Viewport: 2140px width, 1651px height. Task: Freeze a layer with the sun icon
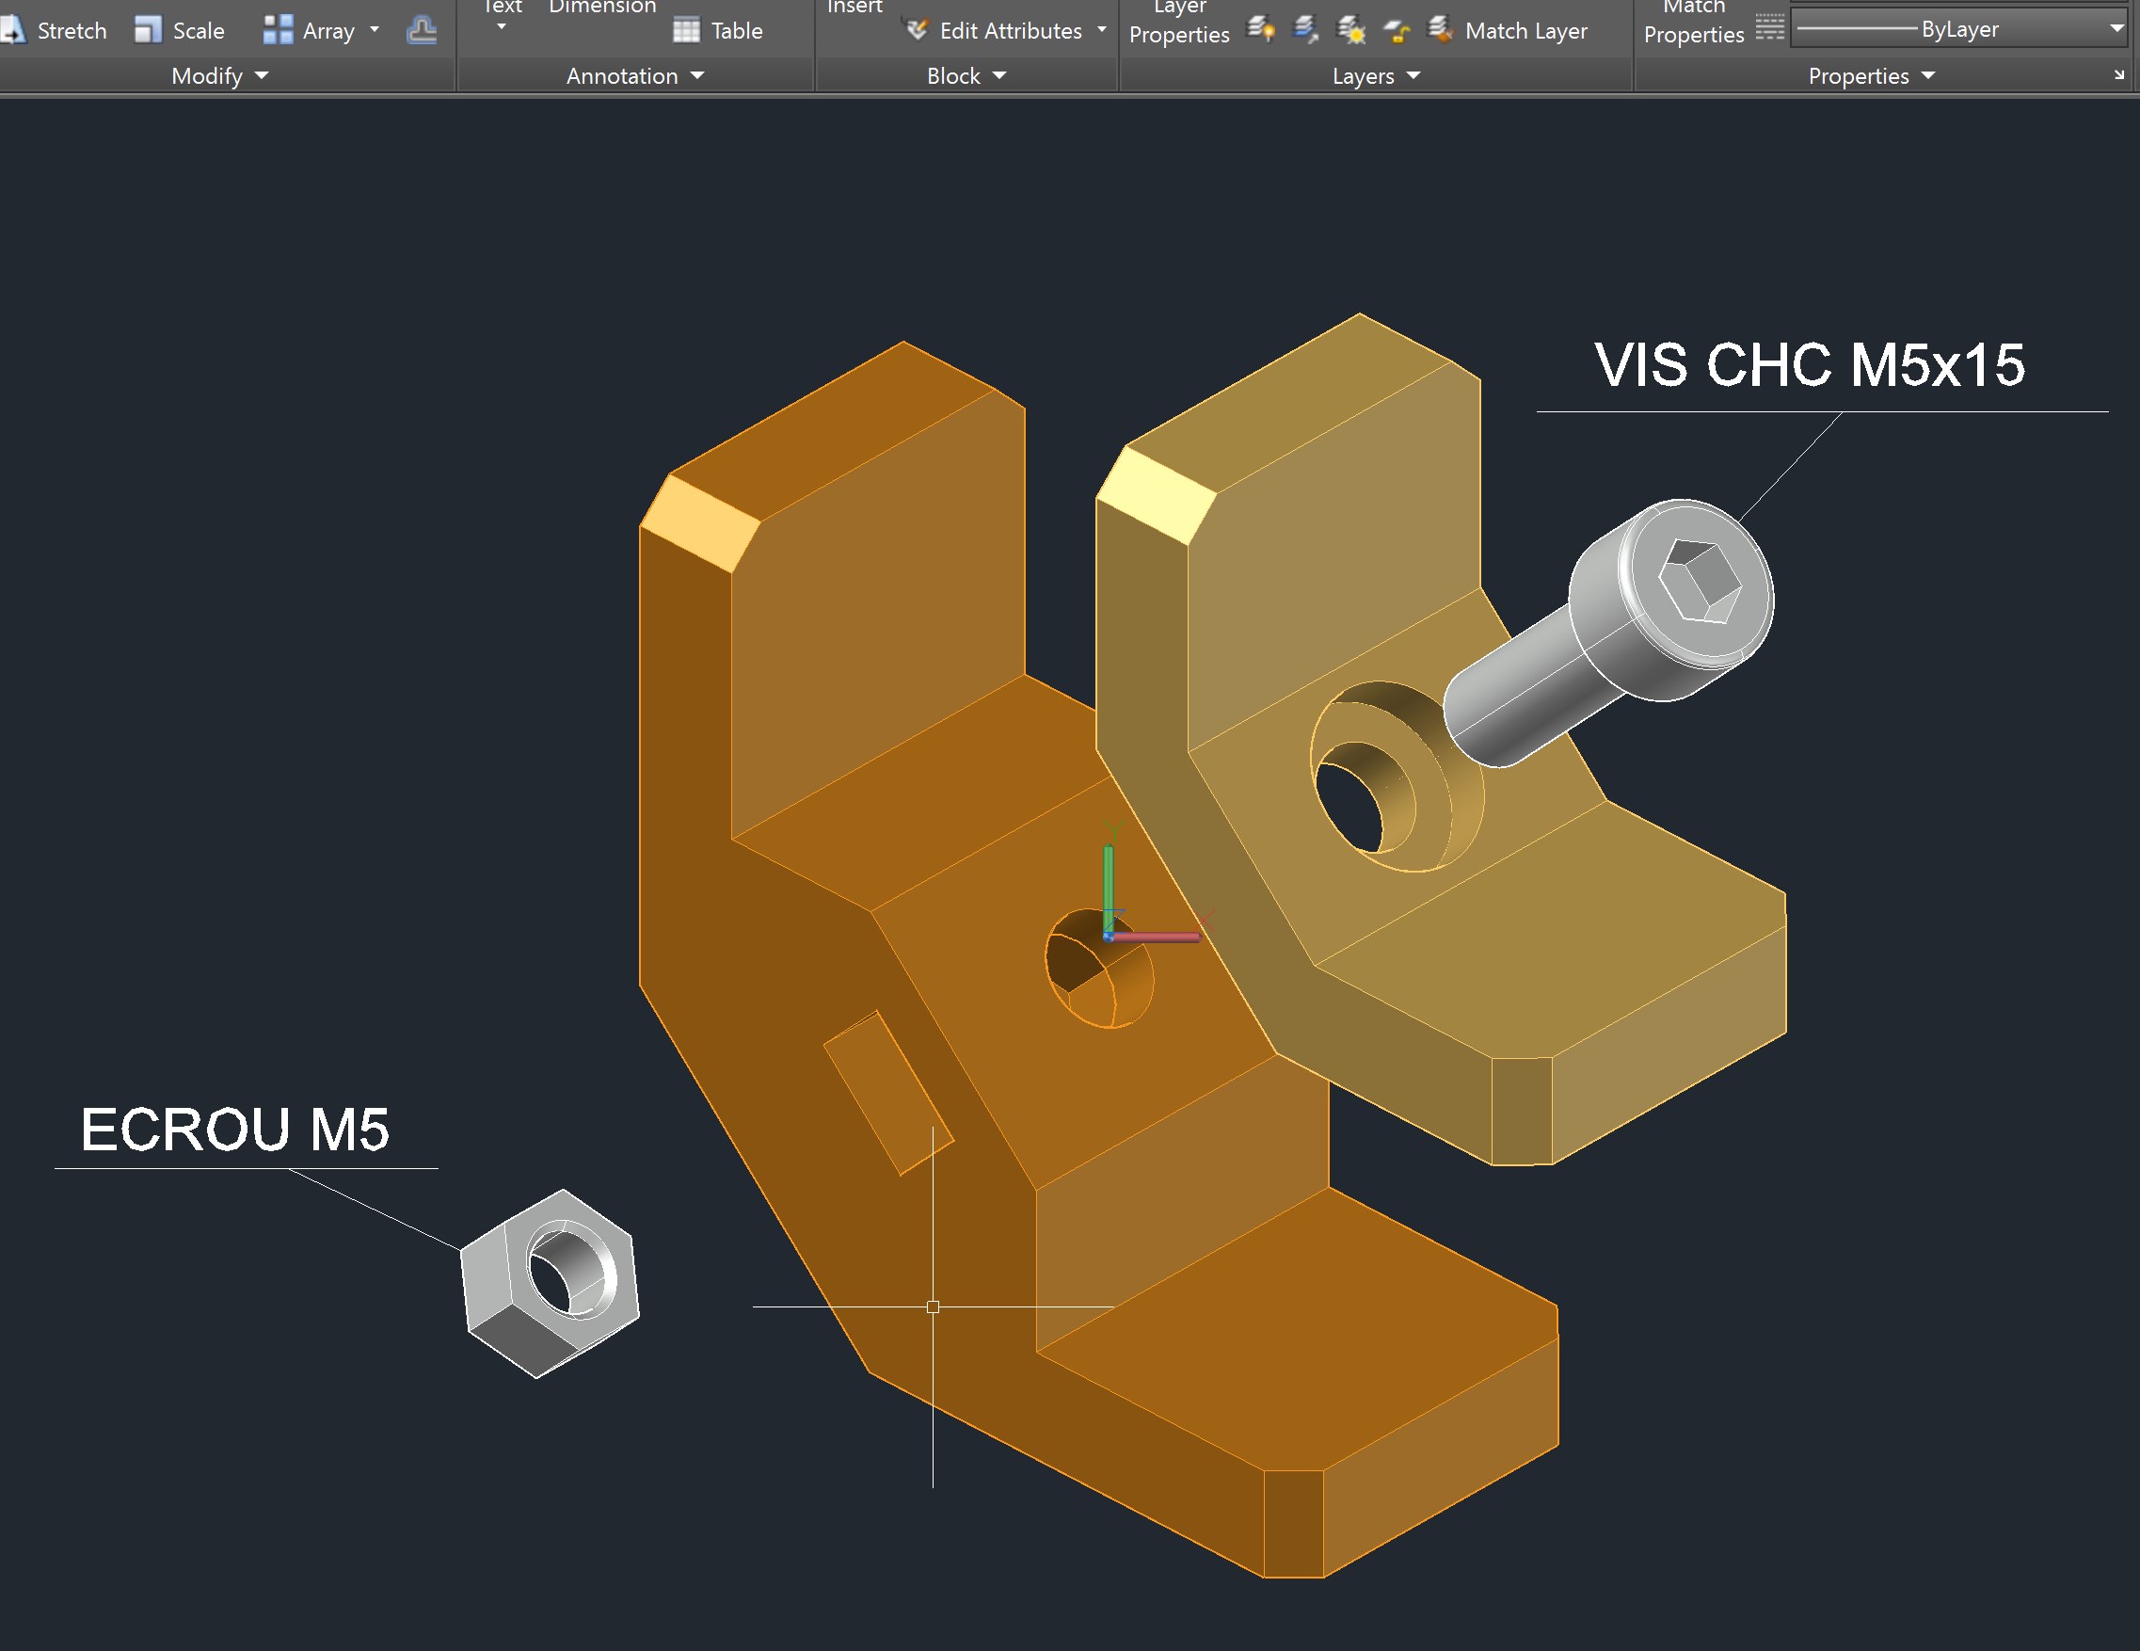pyautogui.click(x=1352, y=29)
